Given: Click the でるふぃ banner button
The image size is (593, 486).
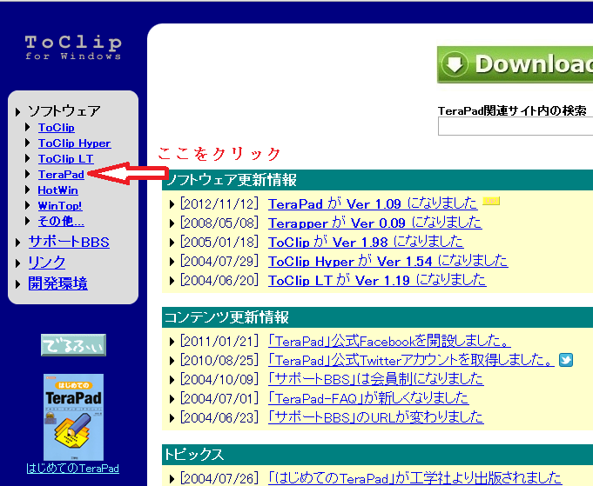Looking at the screenshot, I should click(x=73, y=345).
